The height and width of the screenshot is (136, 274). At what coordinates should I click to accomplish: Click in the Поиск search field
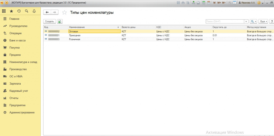[x=224, y=21]
